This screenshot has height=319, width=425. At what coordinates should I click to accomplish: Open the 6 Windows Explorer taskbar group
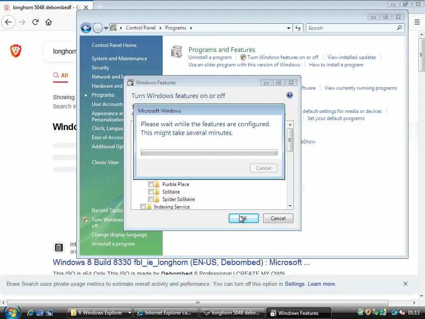[x=100, y=313]
